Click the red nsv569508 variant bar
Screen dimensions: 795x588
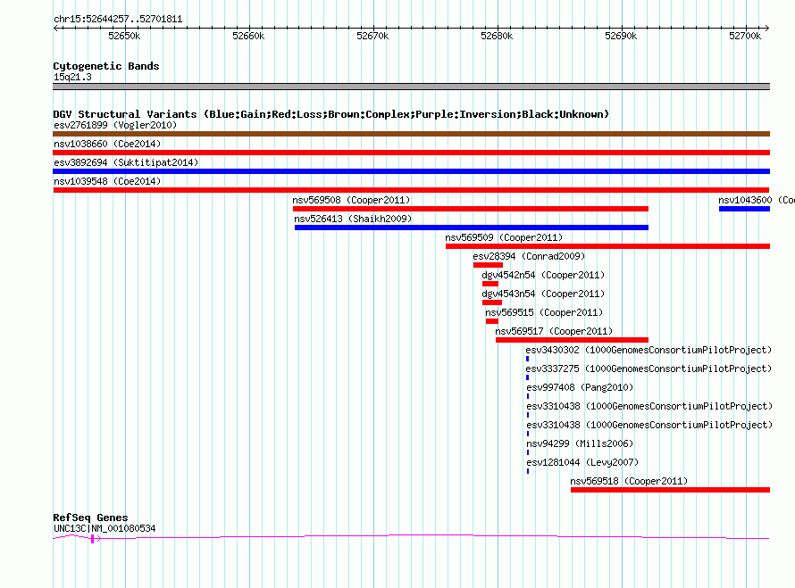pyautogui.click(x=471, y=209)
